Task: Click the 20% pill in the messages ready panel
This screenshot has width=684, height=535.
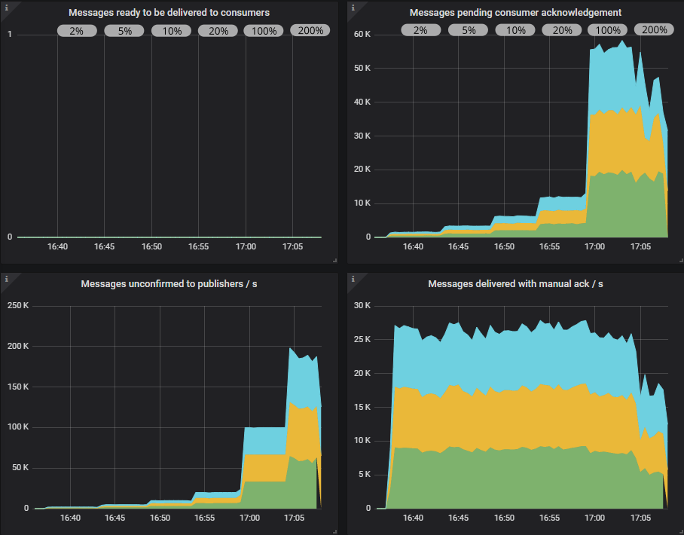Action: [x=217, y=30]
